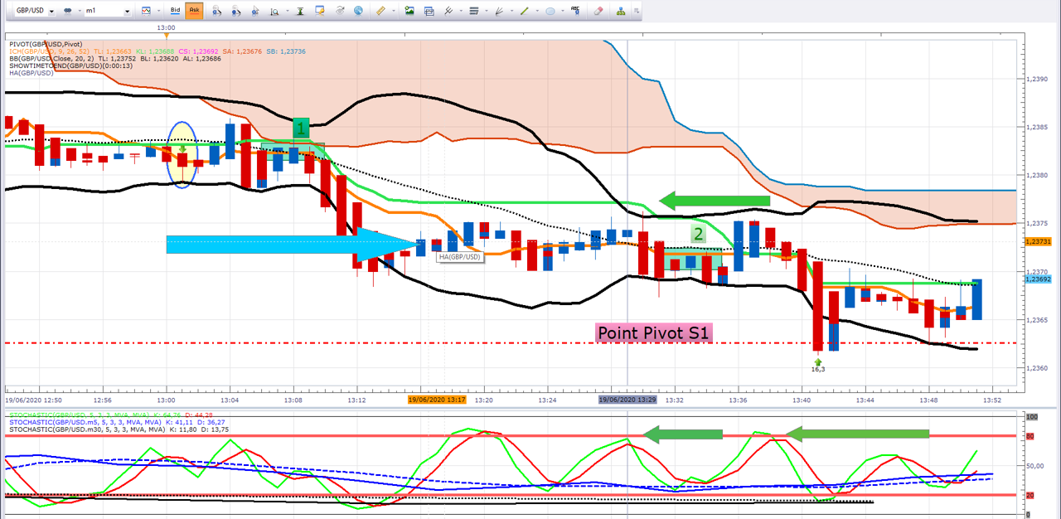
Task: Select the horizontal lines levels tool
Action: 474,12
